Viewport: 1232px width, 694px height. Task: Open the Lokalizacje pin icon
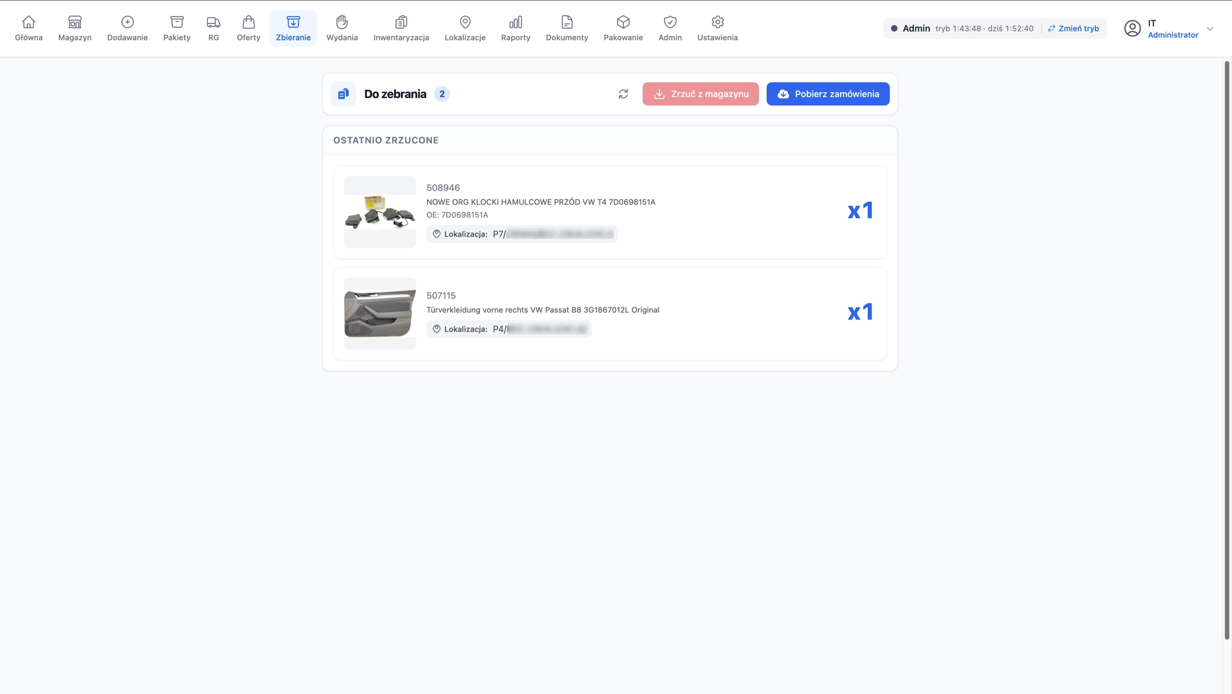pyautogui.click(x=465, y=22)
